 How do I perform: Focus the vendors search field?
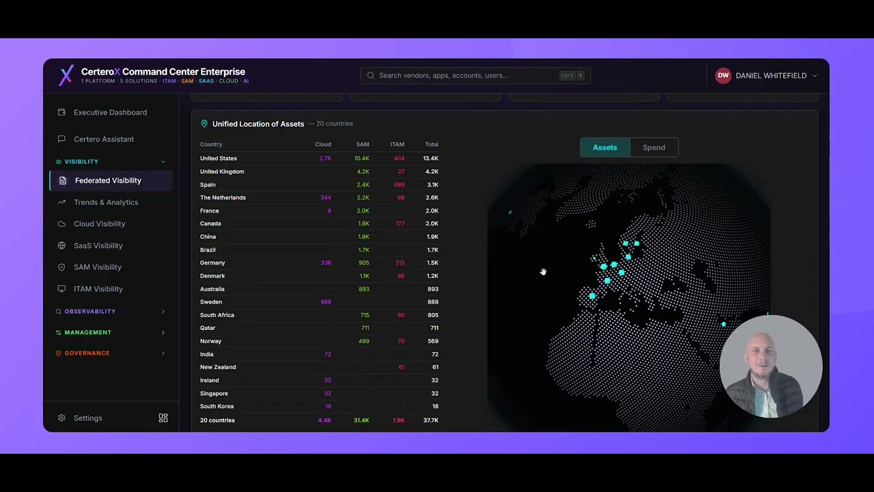click(x=475, y=75)
